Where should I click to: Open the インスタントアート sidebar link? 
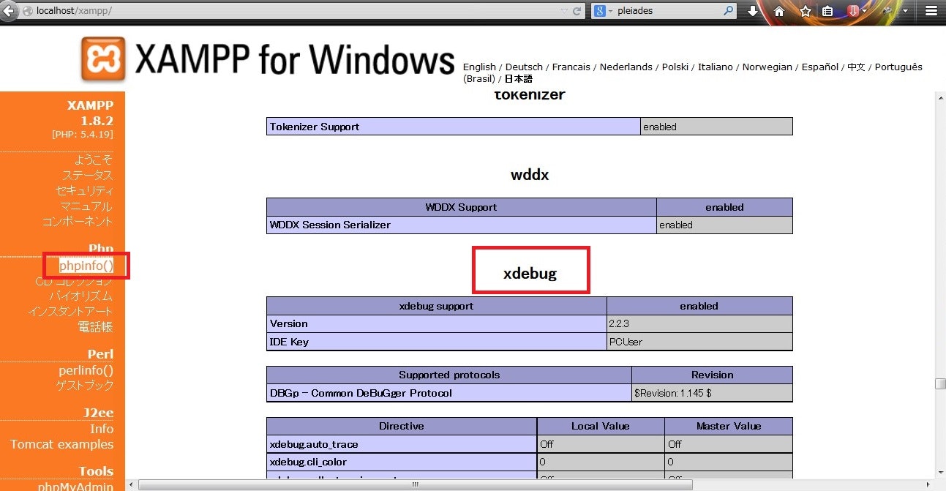71,312
